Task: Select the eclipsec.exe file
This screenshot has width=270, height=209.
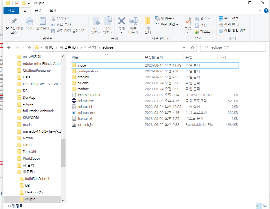Action: tap(155, 113)
